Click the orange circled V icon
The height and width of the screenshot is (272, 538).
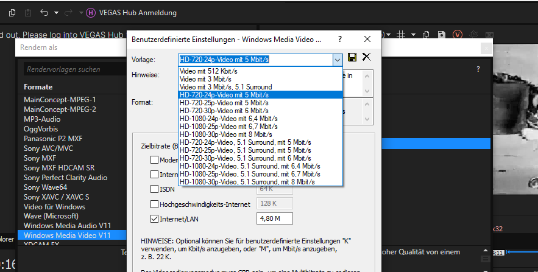click(x=458, y=35)
